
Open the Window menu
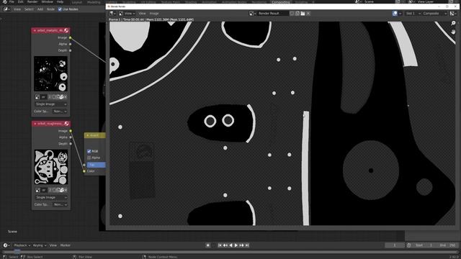click(x=47, y=1)
